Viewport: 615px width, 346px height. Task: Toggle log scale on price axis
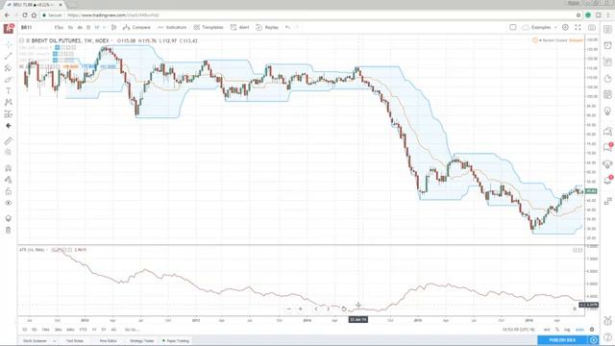[x=567, y=330]
